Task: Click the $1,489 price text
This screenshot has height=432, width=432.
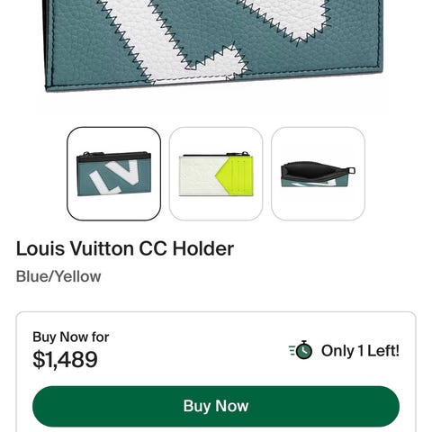Action: click(x=65, y=359)
